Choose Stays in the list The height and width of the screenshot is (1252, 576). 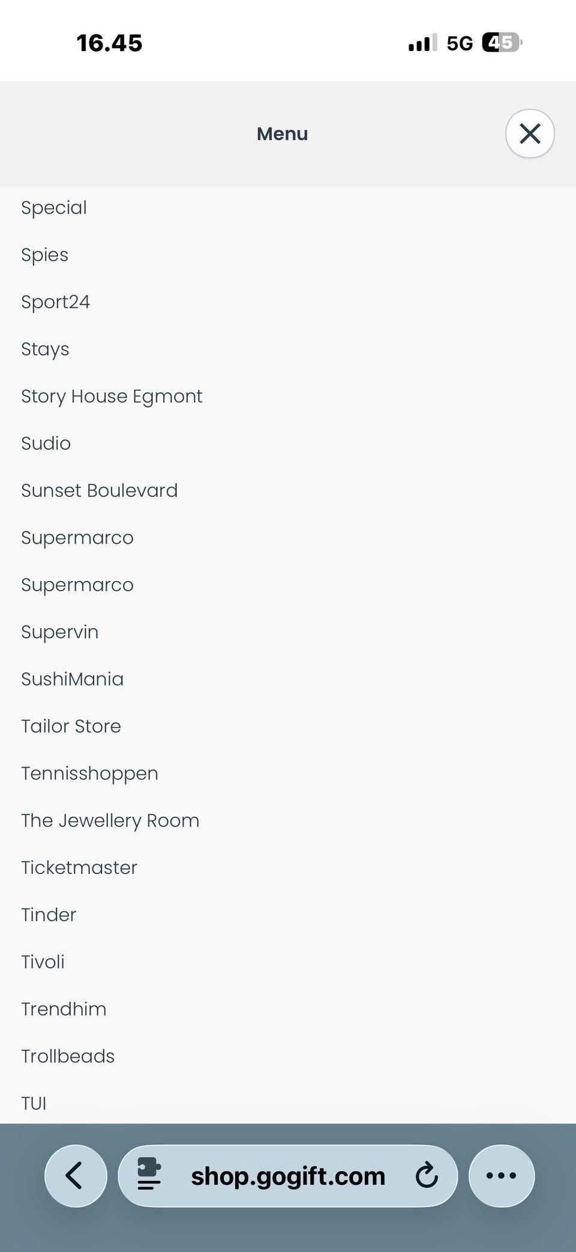pos(46,349)
